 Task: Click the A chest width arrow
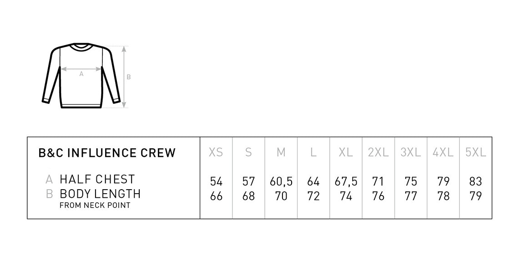tap(81, 69)
